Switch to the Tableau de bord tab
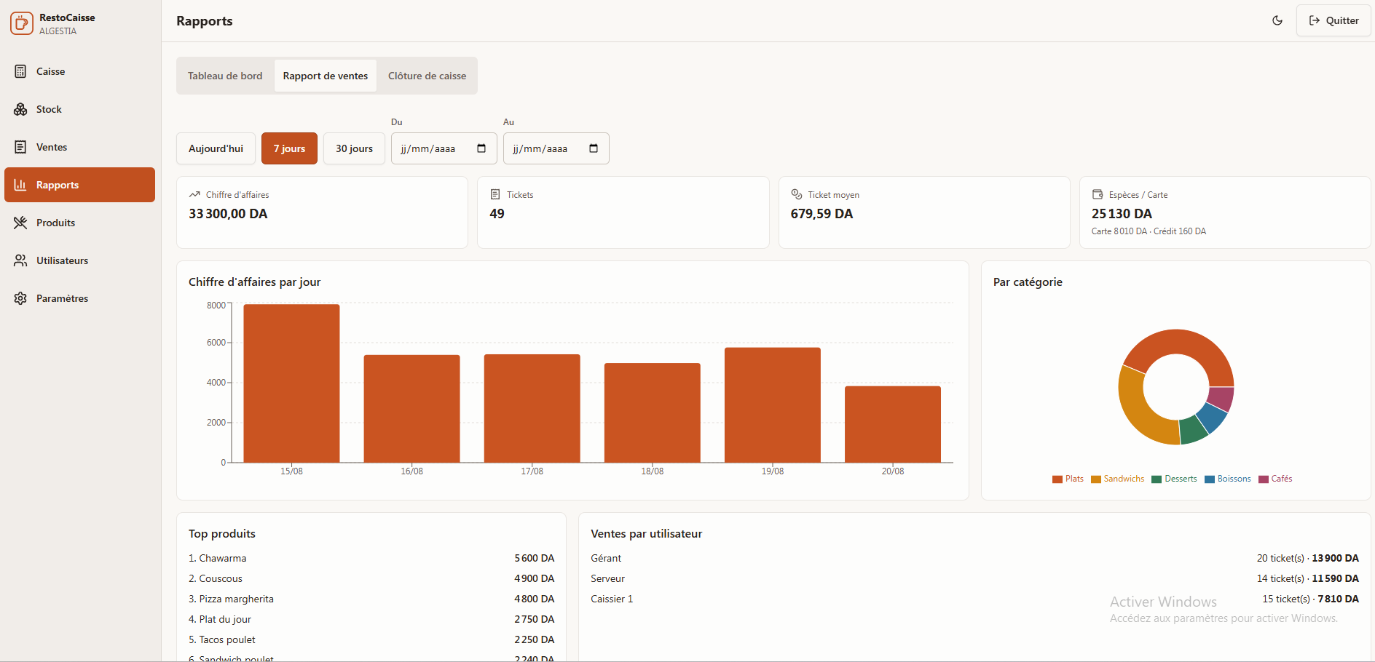The width and height of the screenshot is (1375, 662). point(225,76)
